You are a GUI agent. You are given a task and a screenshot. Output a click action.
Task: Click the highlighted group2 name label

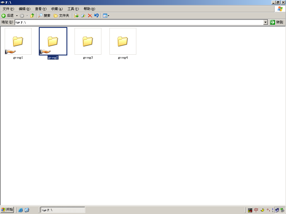(53, 58)
